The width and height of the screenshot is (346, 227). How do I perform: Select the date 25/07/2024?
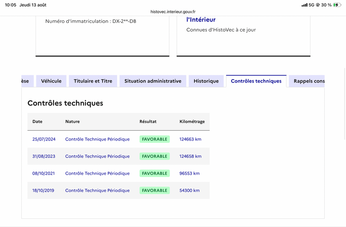coord(44,139)
